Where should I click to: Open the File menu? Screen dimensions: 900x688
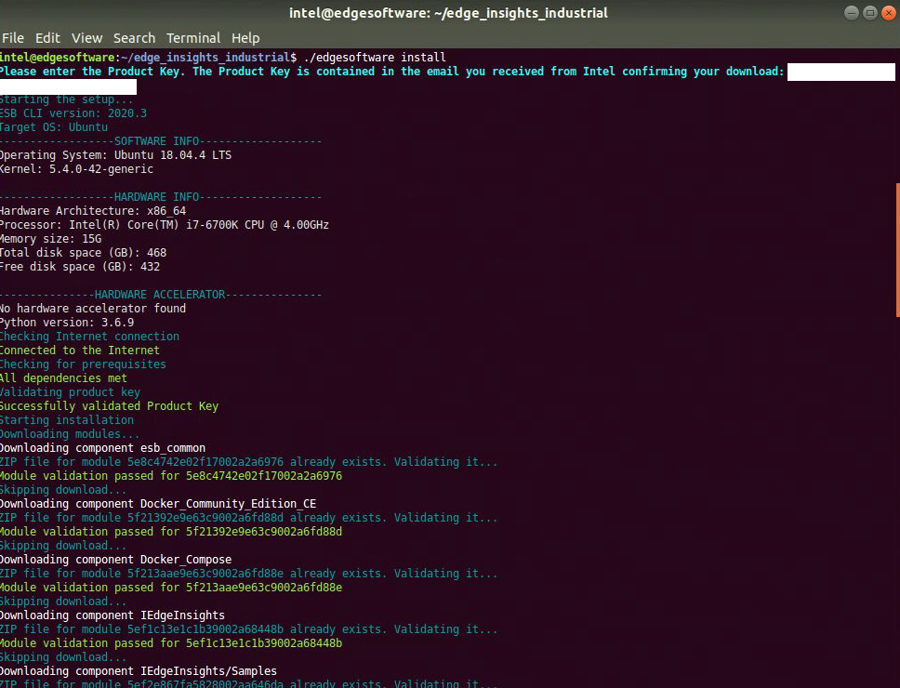click(x=13, y=38)
